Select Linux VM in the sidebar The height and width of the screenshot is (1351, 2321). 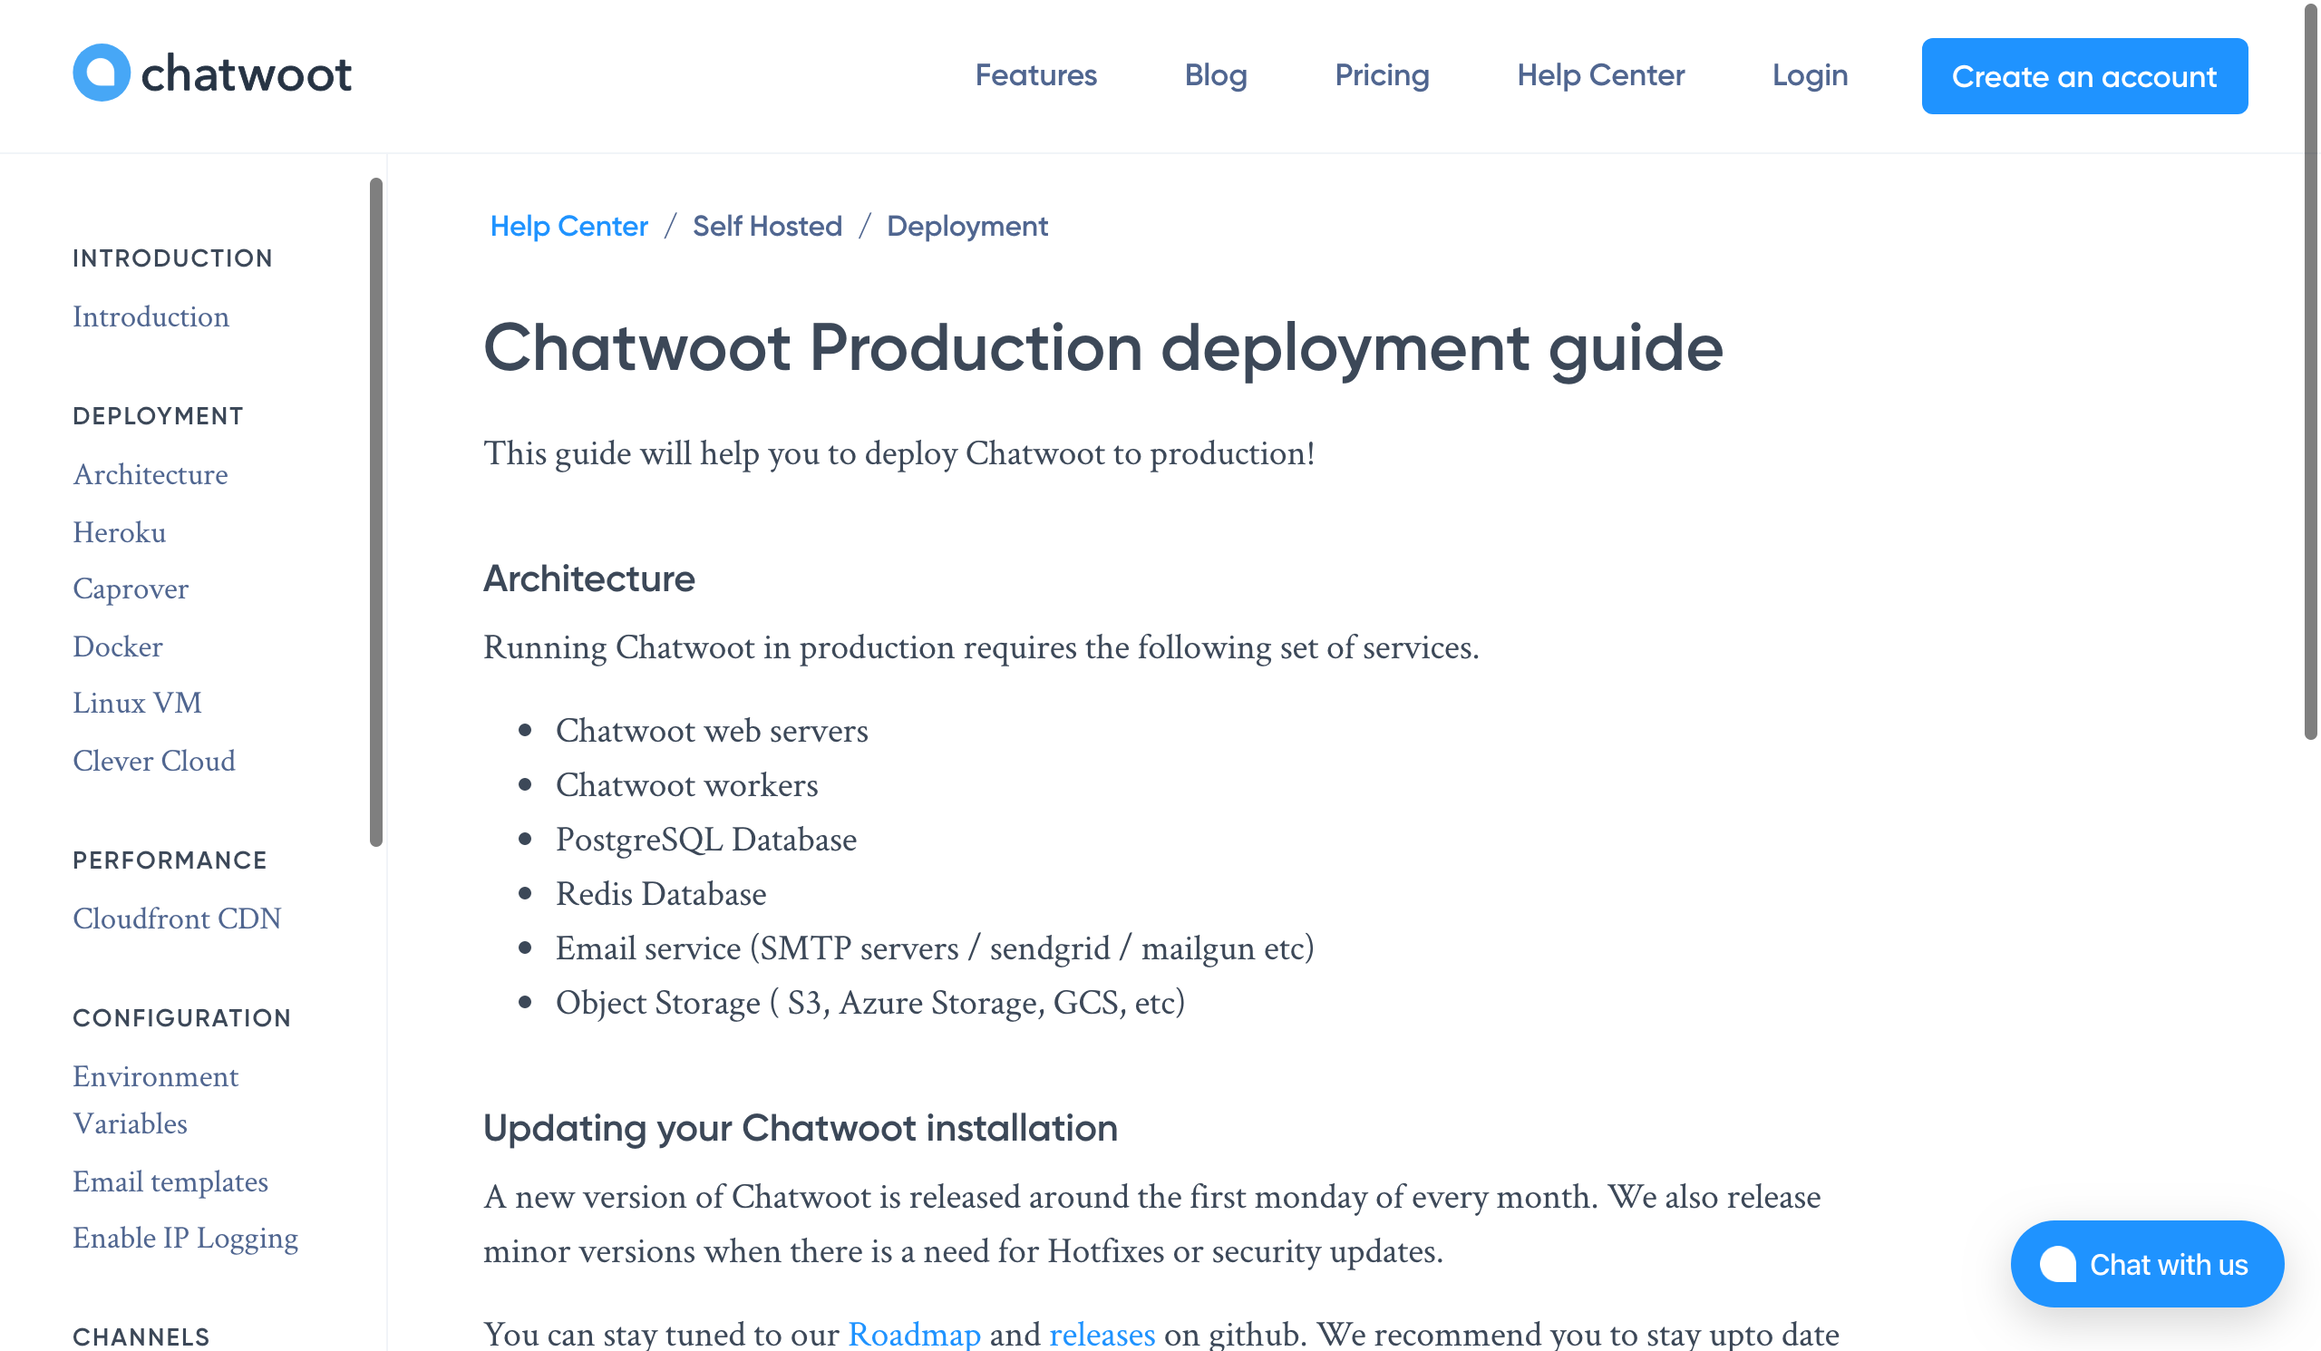(x=137, y=703)
